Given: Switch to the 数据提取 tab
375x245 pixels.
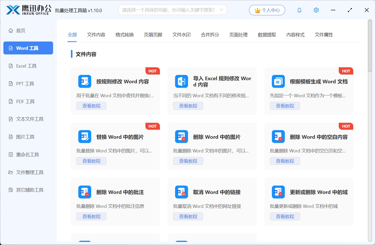Looking at the screenshot, I should (x=267, y=35).
